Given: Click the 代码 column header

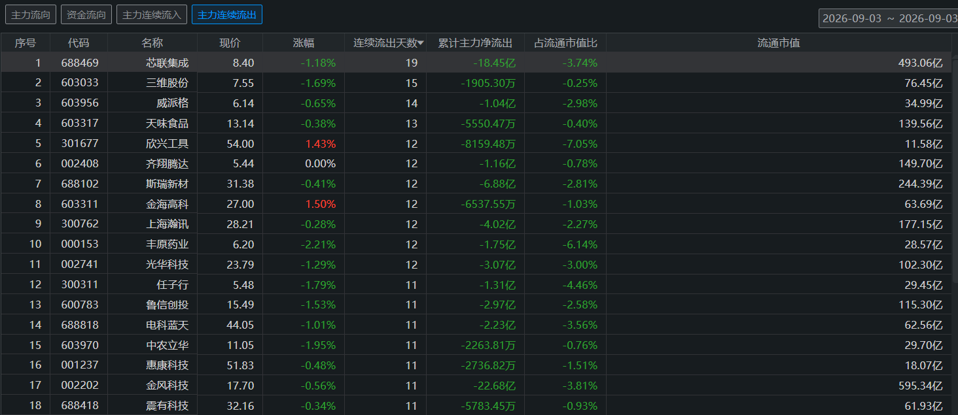Looking at the screenshot, I should (79, 43).
